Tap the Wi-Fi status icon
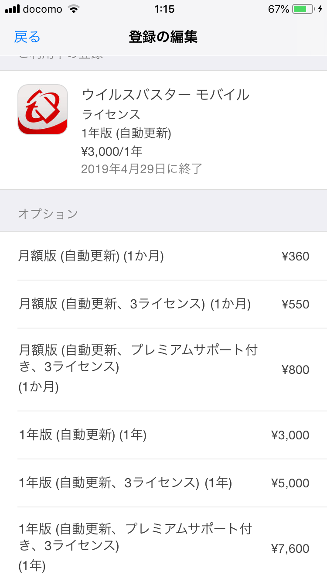The width and height of the screenshot is (327, 582). click(x=75, y=9)
